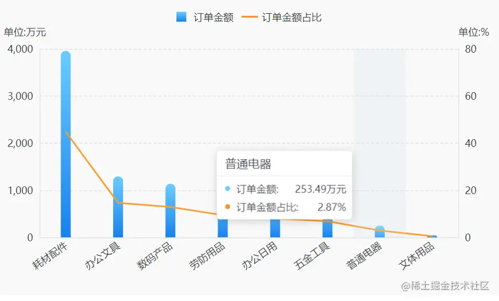The image size is (499, 301).
Task: Click the 4,000 left axis tick label
Action: (x=20, y=49)
